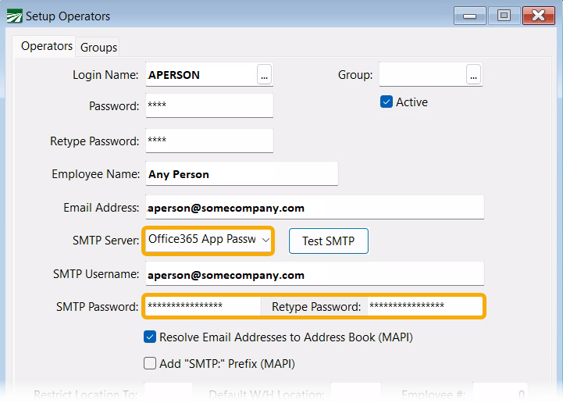
Task: Open Login Name lookup ellipsis button
Action: 265,75
